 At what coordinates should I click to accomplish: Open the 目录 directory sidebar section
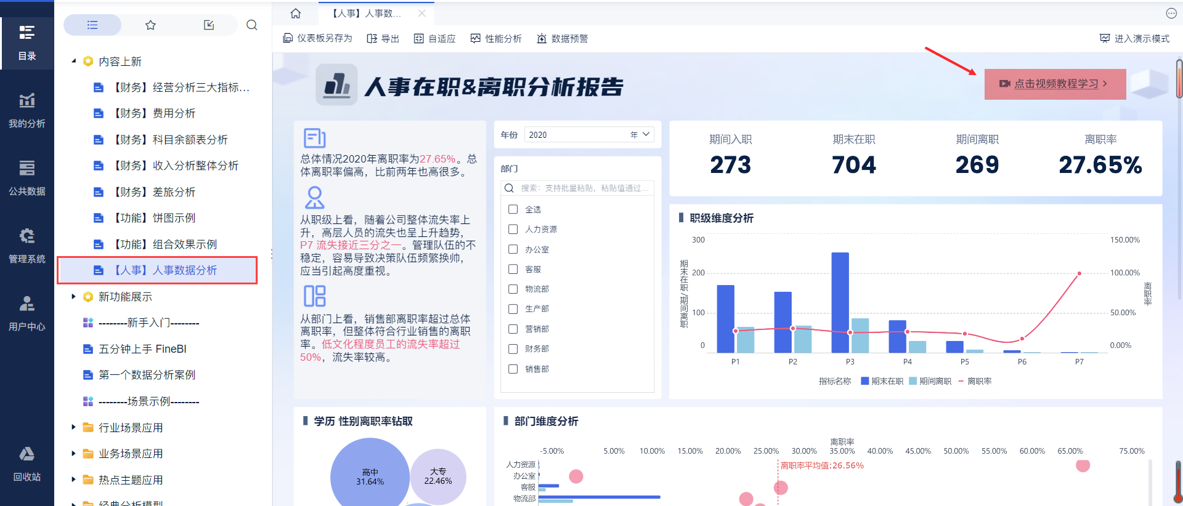27,43
